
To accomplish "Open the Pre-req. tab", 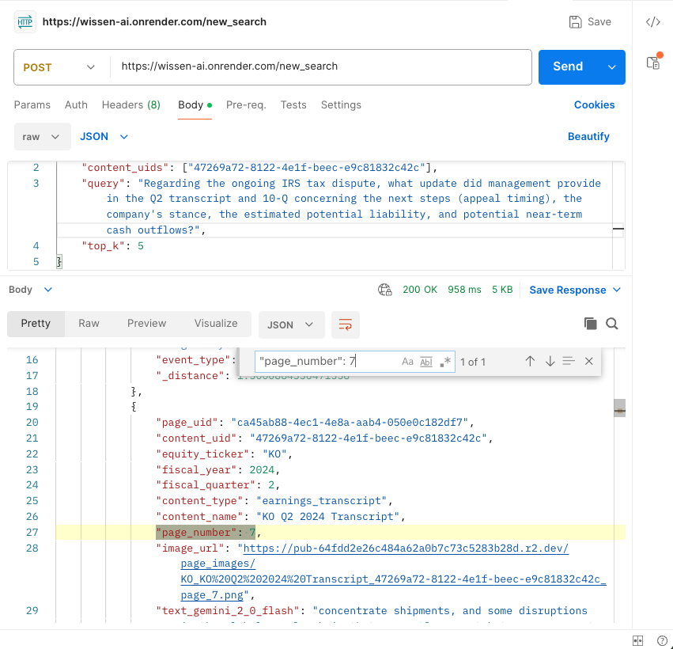I will 246,104.
